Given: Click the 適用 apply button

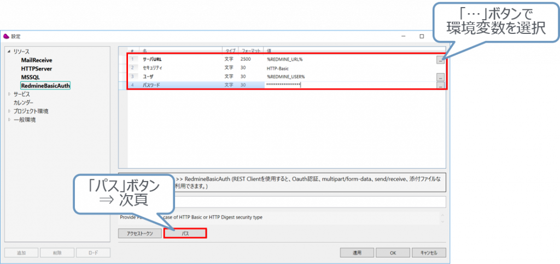Looking at the screenshot, I should click(357, 253).
